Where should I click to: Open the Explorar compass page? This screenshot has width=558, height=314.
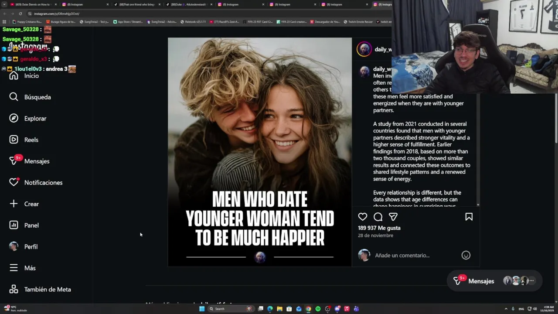coord(28,119)
